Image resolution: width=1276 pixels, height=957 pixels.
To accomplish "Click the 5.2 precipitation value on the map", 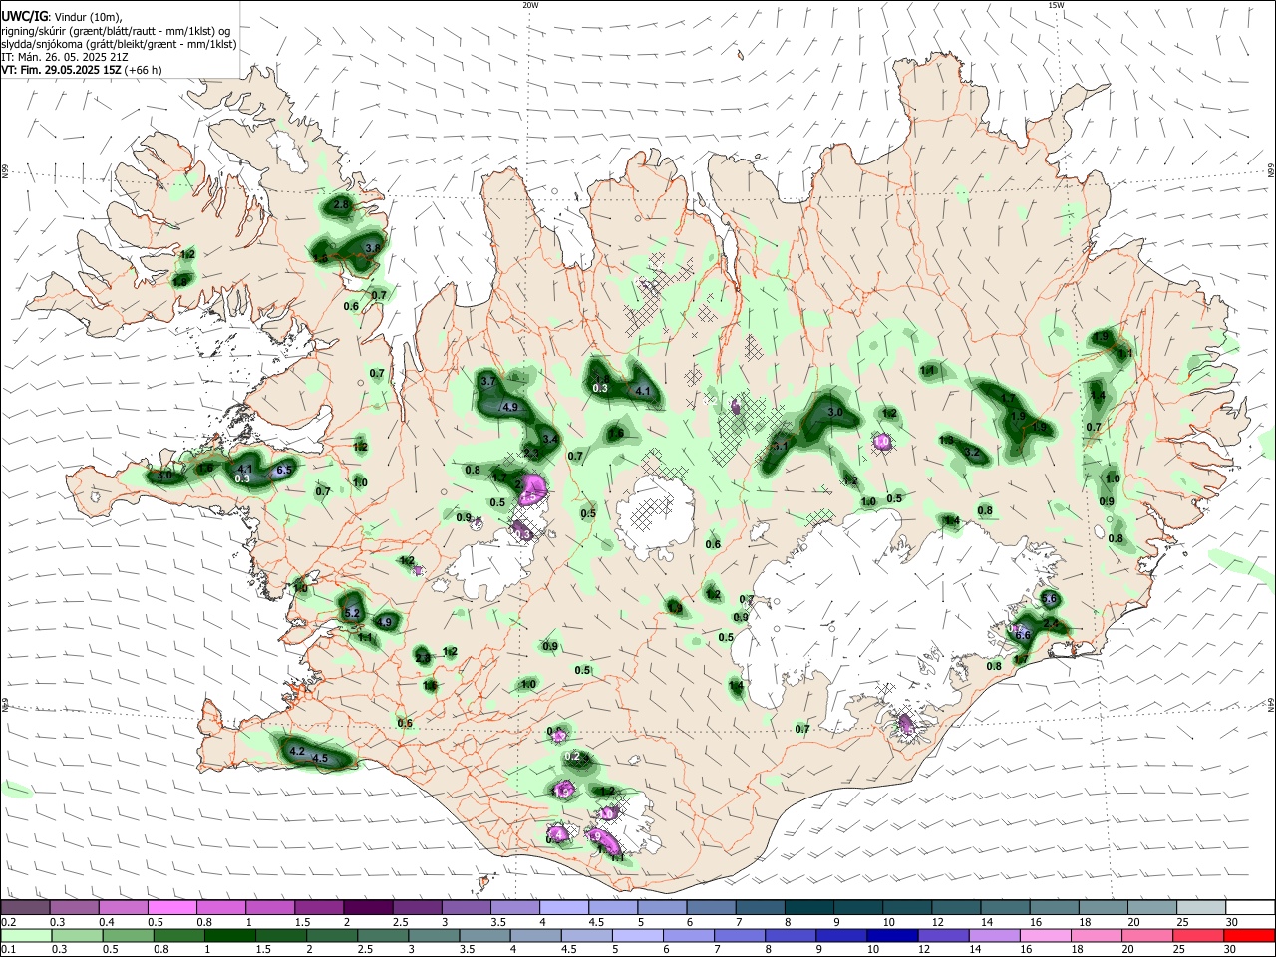I will point(352,613).
